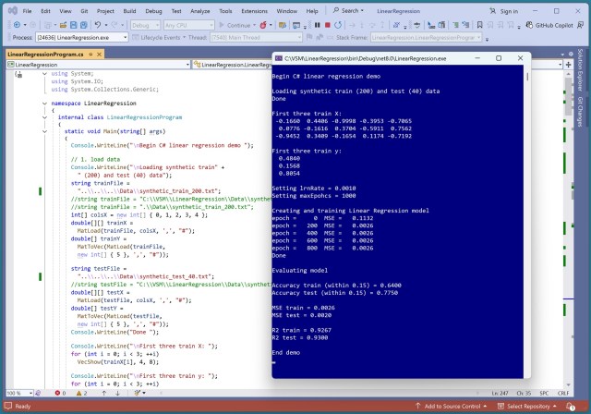The width and height of the screenshot is (591, 414).
Task: Open GitHub Copilot from the toolbar
Action: (552, 25)
